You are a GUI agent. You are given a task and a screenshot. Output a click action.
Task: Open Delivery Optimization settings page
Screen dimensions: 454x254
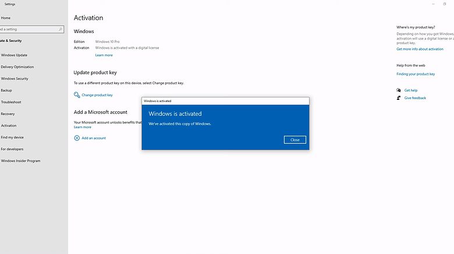coord(17,67)
